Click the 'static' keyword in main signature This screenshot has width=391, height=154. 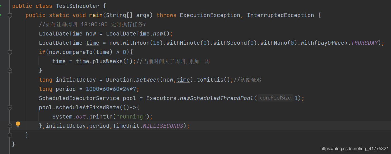click(x=59, y=15)
